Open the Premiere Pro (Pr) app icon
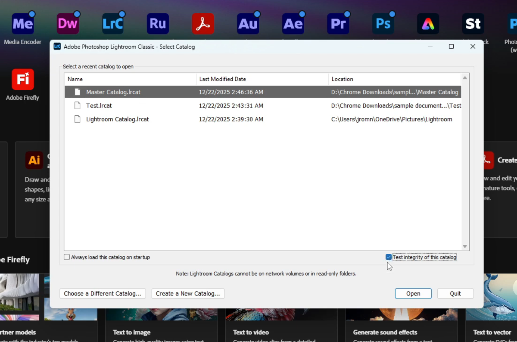Screen dimensions: 517x342 point(338,24)
